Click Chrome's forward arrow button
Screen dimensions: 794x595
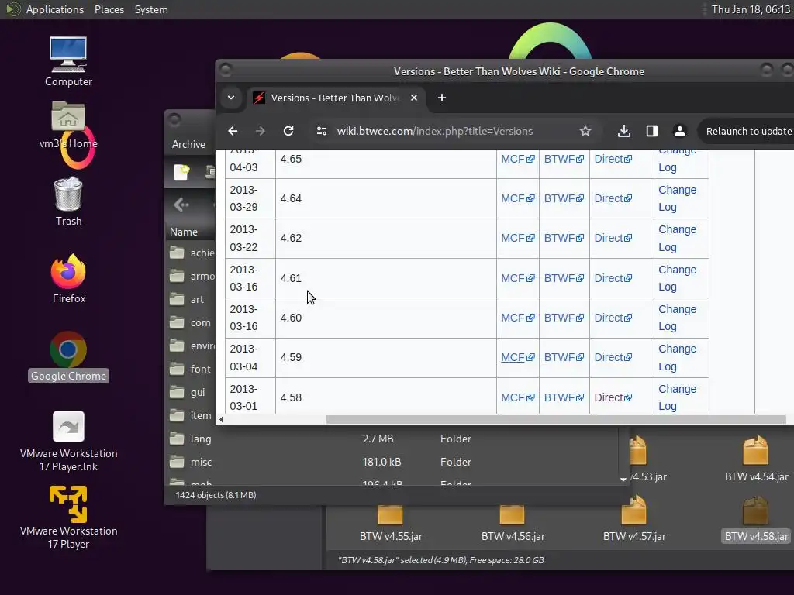pyautogui.click(x=261, y=131)
